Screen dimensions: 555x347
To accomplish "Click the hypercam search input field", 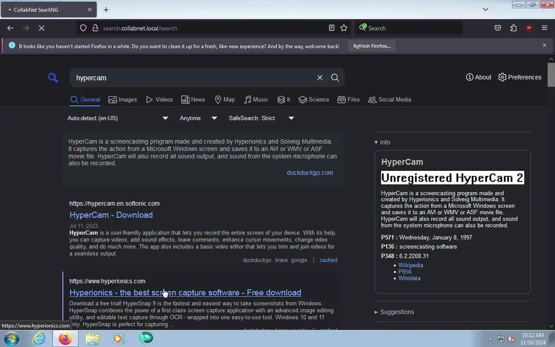I will (x=194, y=78).
